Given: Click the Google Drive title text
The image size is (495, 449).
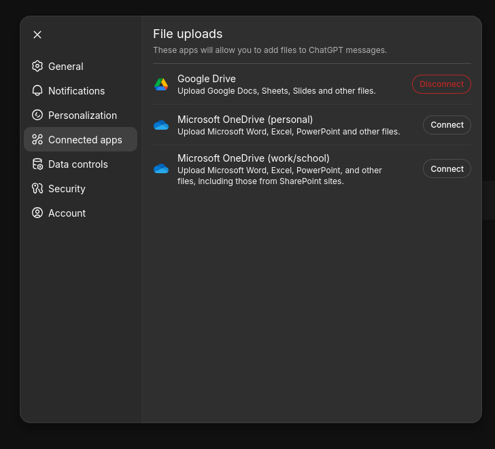Looking at the screenshot, I should pyautogui.click(x=207, y=79).
